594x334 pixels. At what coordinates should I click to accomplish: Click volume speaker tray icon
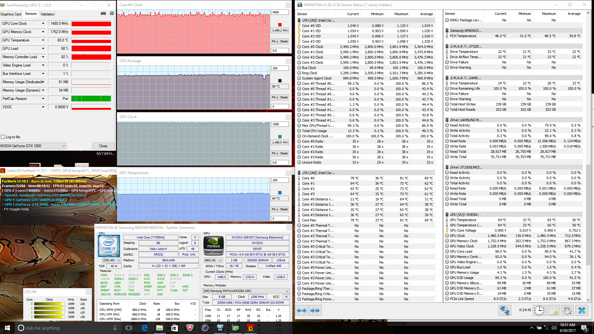554,328
